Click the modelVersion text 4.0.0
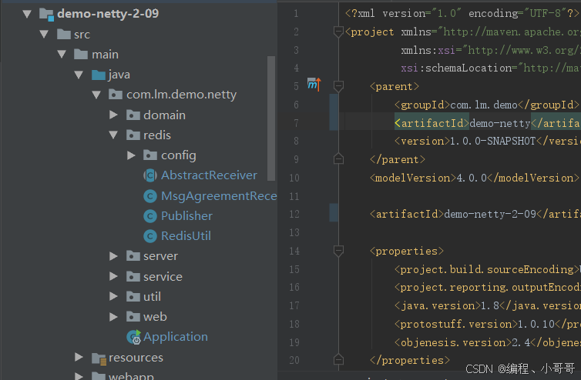The width and height of the screenshot is (581, 380). pyautogui.click(x=472, y=178)
